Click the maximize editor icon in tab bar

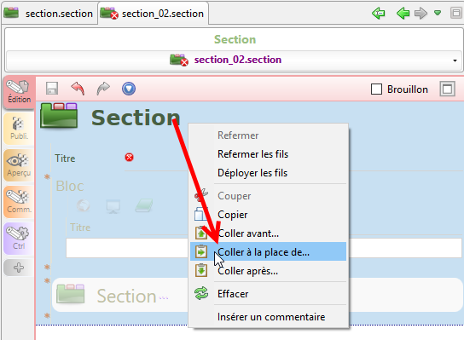point(455,13)
